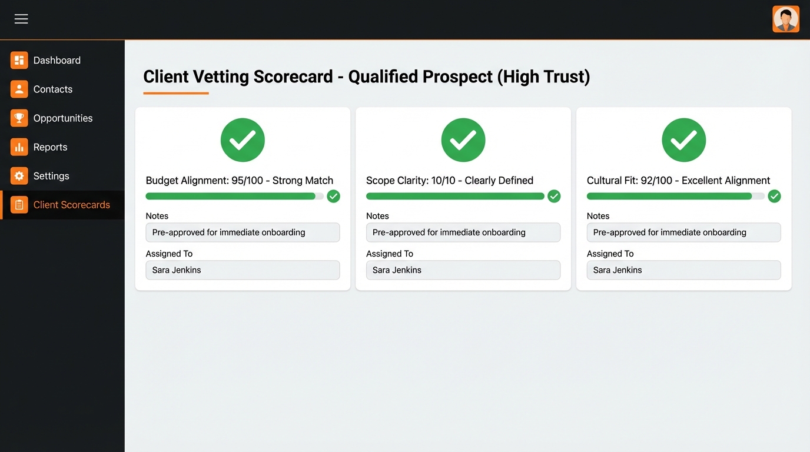The height and width of the screenshot is (452, 810).
Task: Toggle the small check beside Scope Clarity bar
Action: point(554,196)
